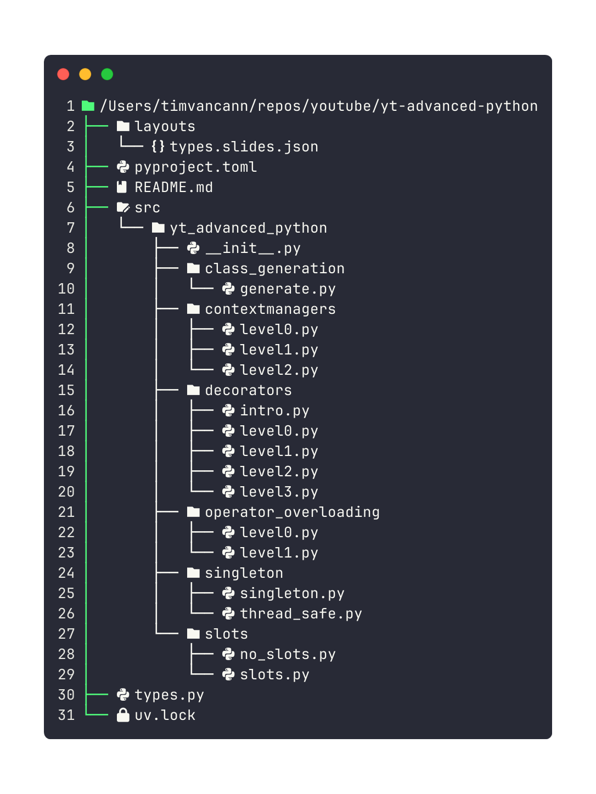Select the singleton.py file
The image size is (596, 794).
point(292,593)
